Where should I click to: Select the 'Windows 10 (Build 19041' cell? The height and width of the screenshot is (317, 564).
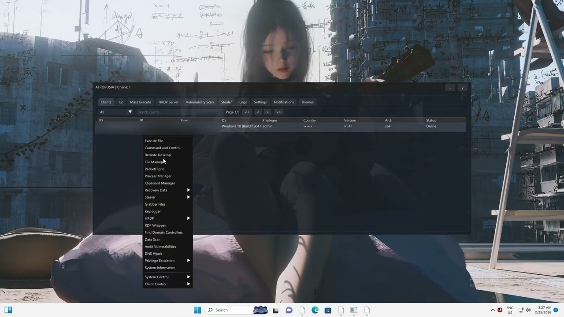pos(241,126)
